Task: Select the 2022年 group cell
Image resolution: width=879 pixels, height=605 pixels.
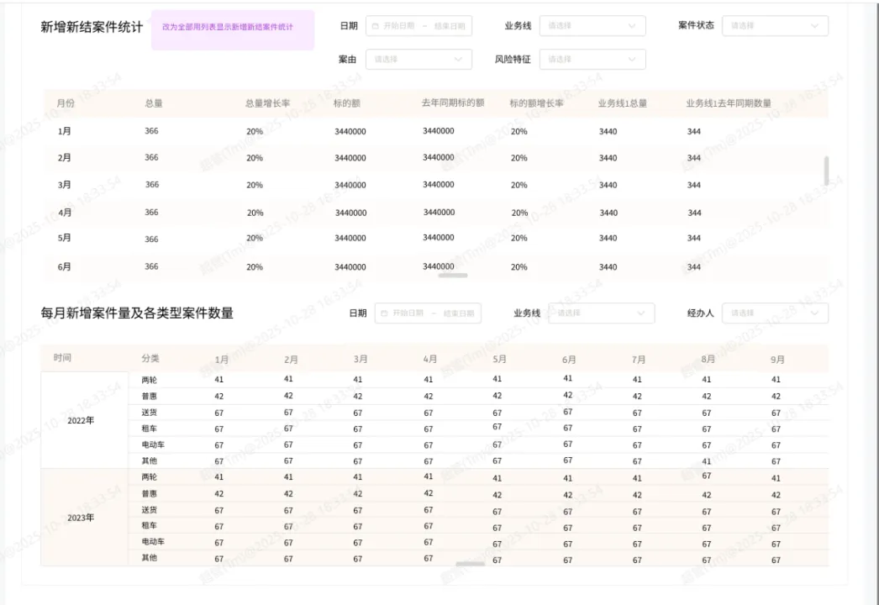Action: click(x=79, y=420)
